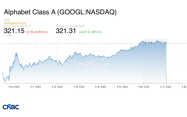
Task: Select the 1 Day range label
Action: click(8, 35)
